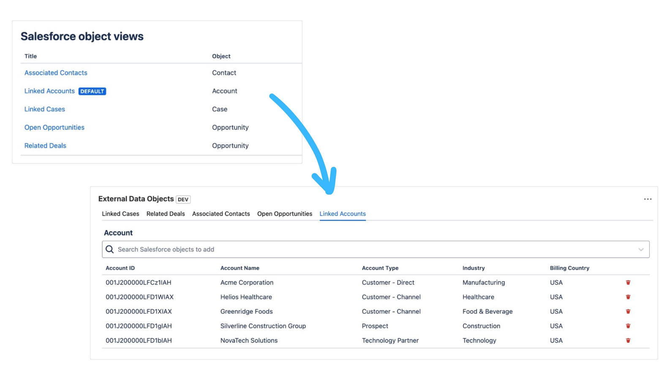Open the Related Deals view link
The image size is (670, 380).
[x=45, y=145]
